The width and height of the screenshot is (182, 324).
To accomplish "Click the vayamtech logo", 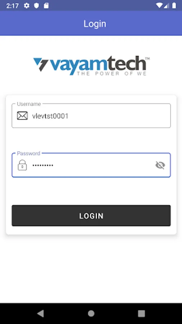I will (x=91, y=66).
